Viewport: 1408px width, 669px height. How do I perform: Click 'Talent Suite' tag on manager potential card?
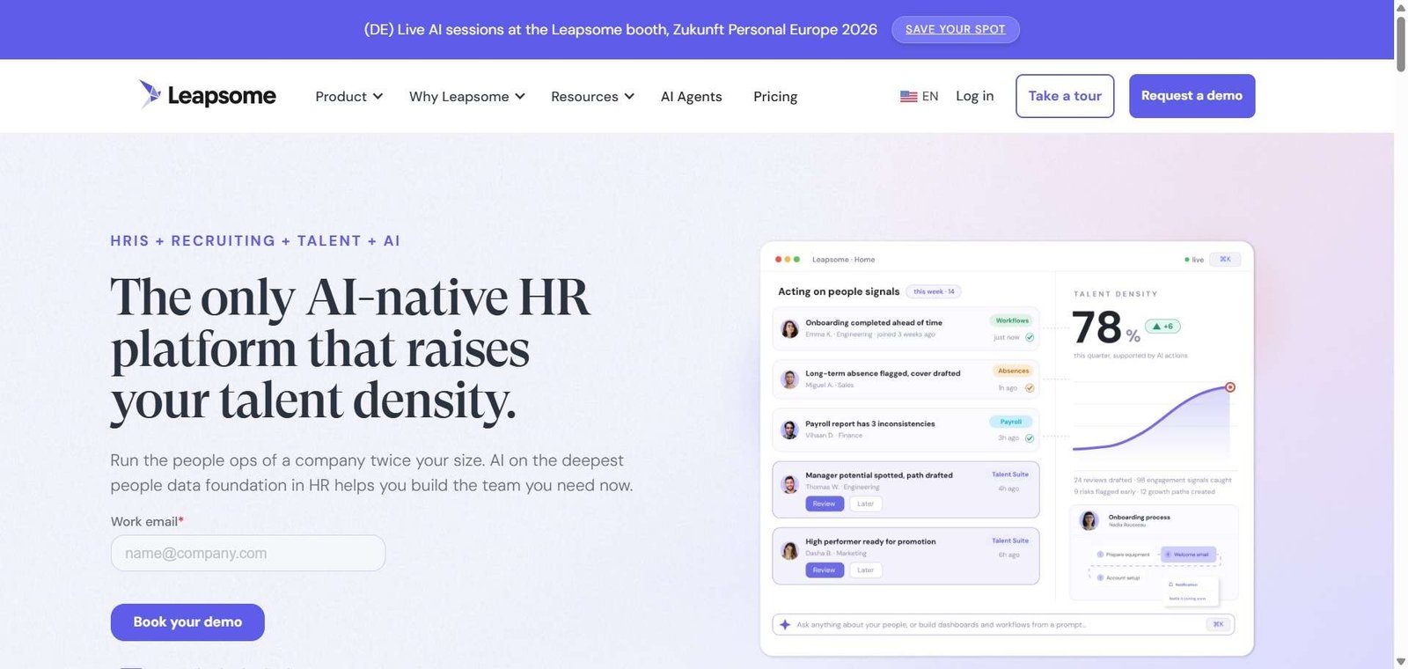(1010, 474)
